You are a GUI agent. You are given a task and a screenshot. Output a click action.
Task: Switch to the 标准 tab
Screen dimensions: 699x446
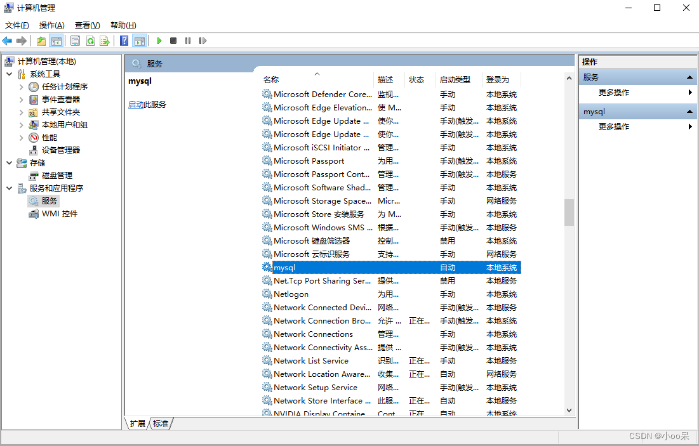[161, 423]
